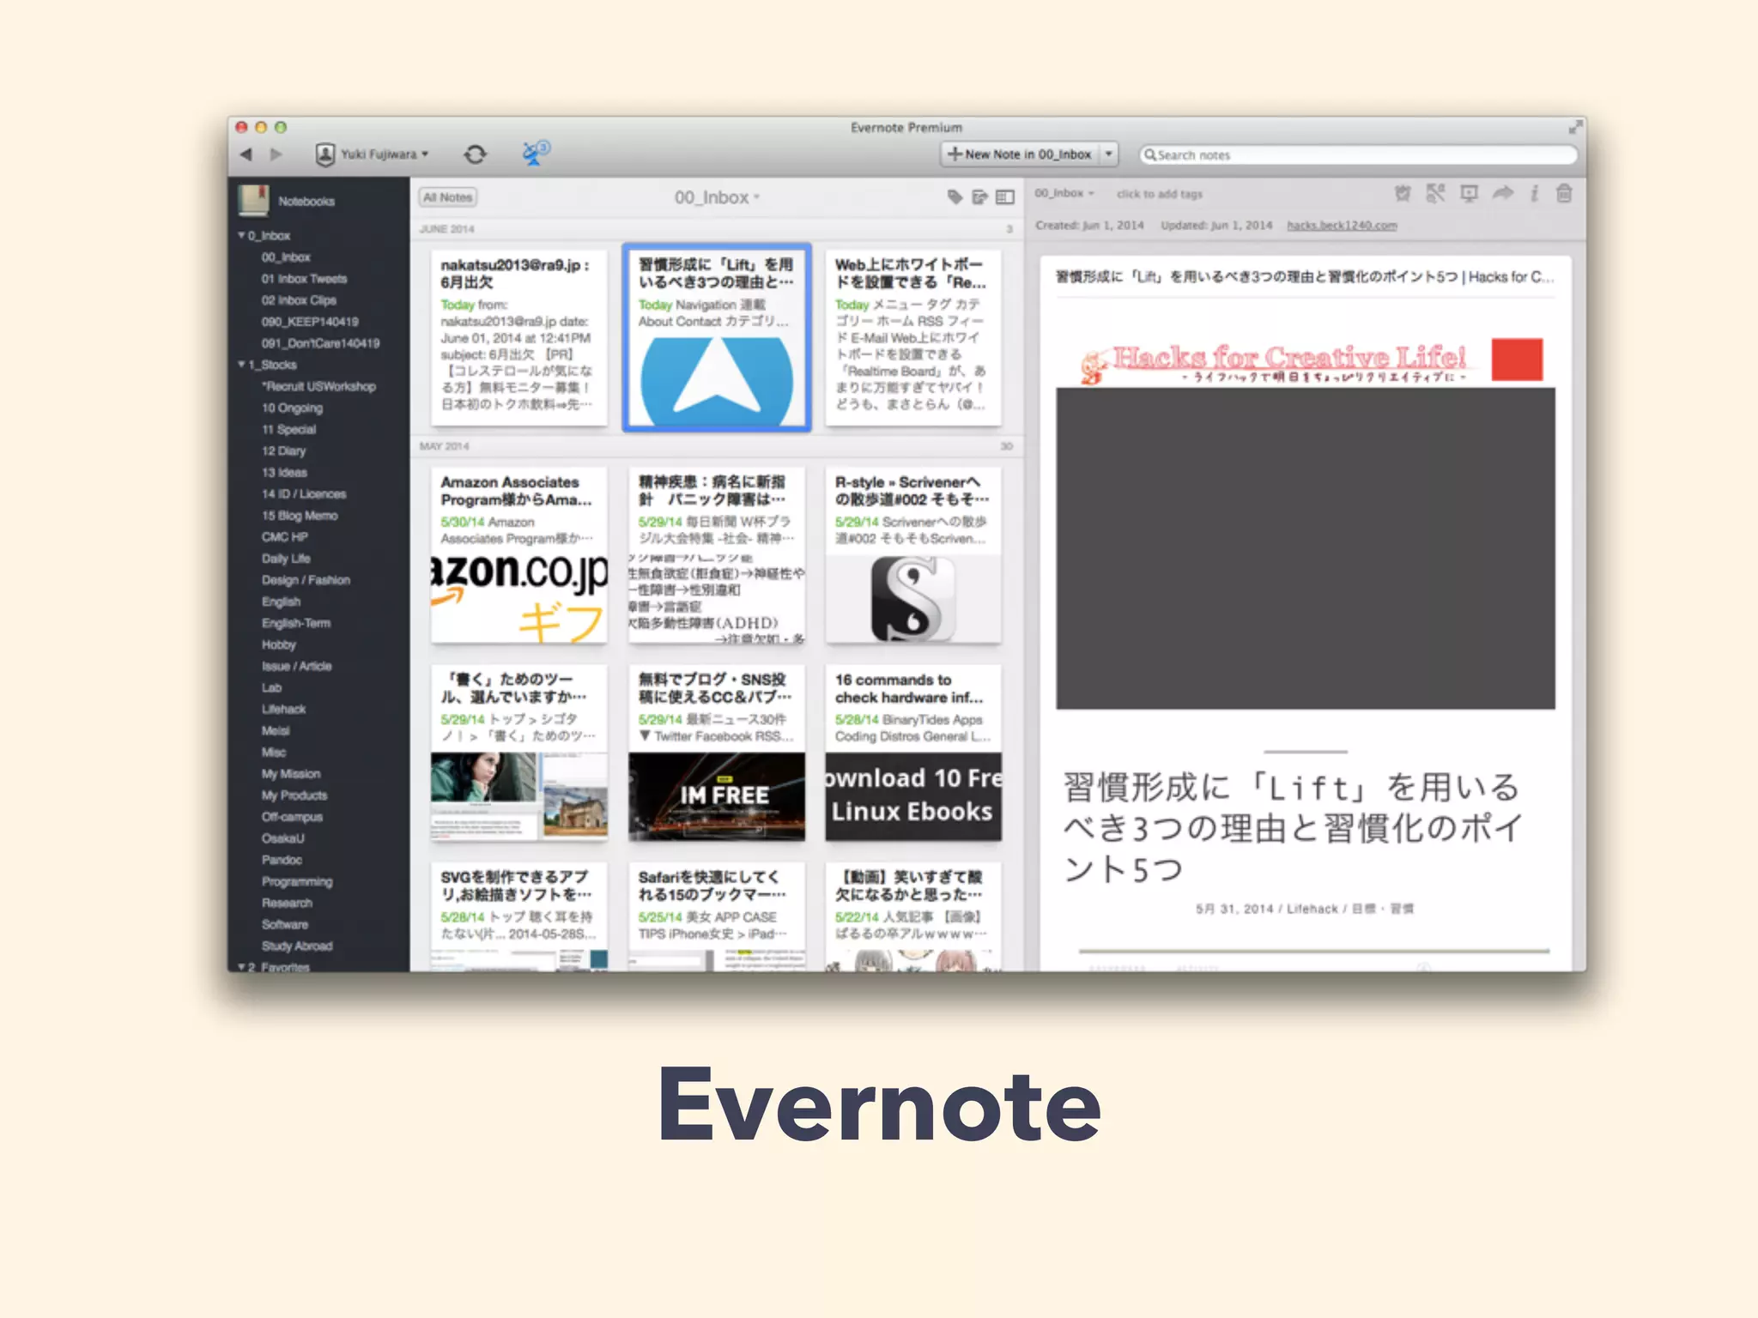Click the trash delete note icon
Viewport: 1758px width, 1318px height.
tap(1564, 193)
